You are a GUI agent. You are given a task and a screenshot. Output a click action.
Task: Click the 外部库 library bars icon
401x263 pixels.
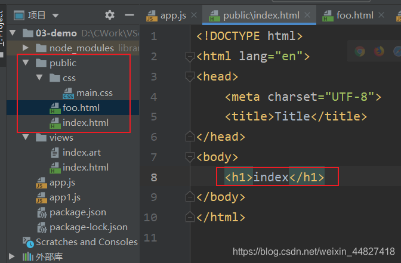pyautogui.click(x=28, y=256)
